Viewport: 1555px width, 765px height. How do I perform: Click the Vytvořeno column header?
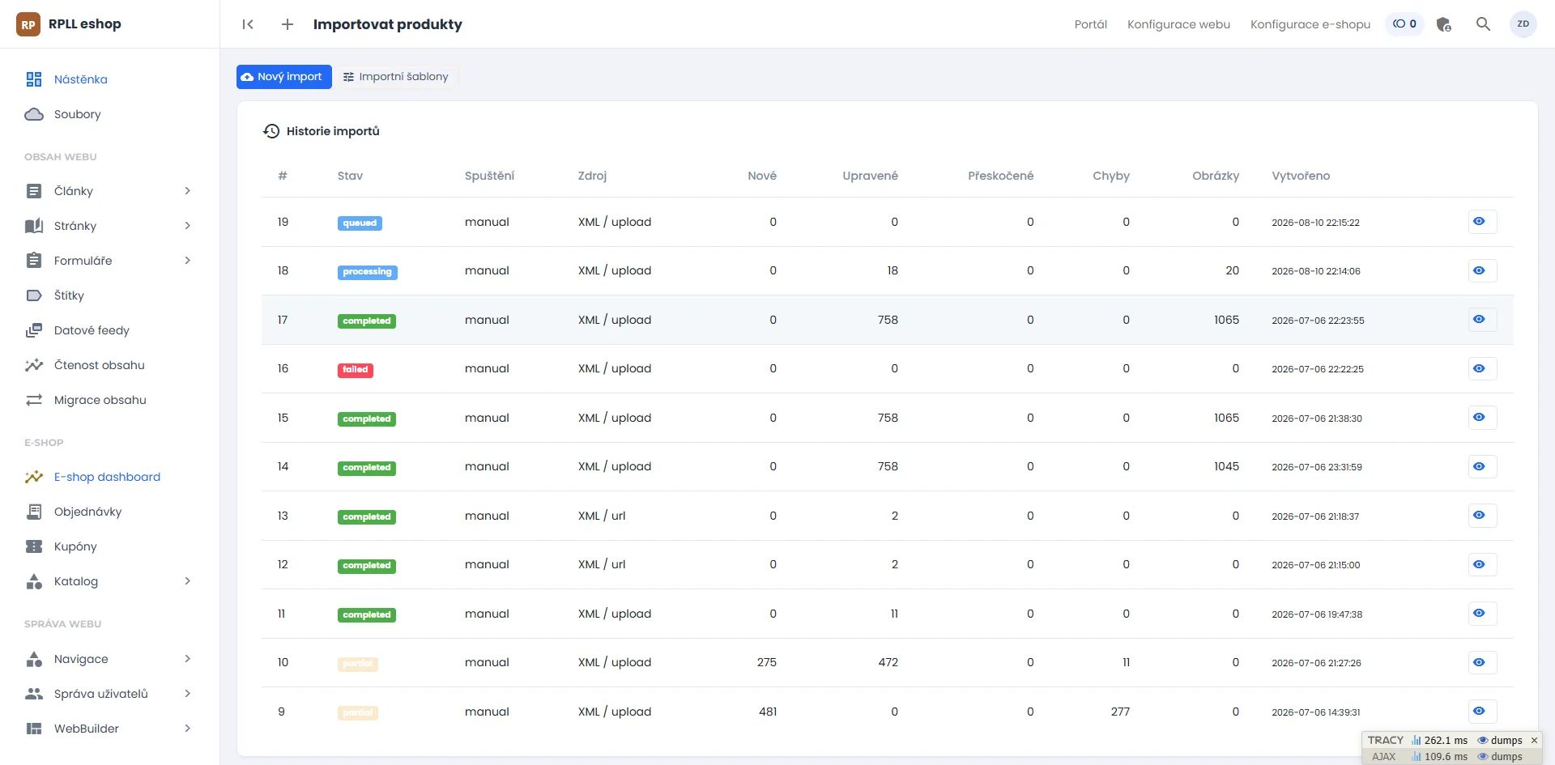tap(1301, 176)
